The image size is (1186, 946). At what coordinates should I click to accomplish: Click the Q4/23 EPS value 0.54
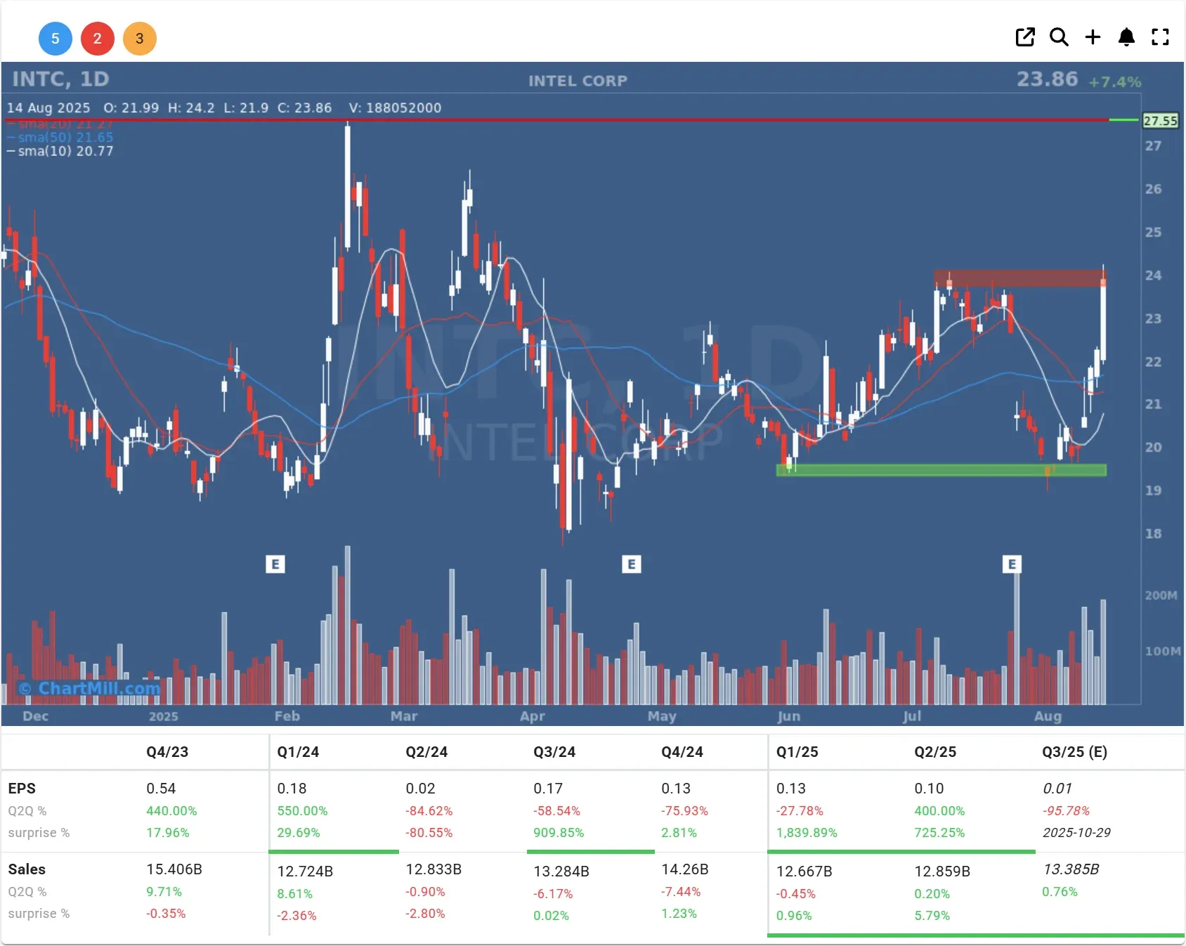coord(161,789)
